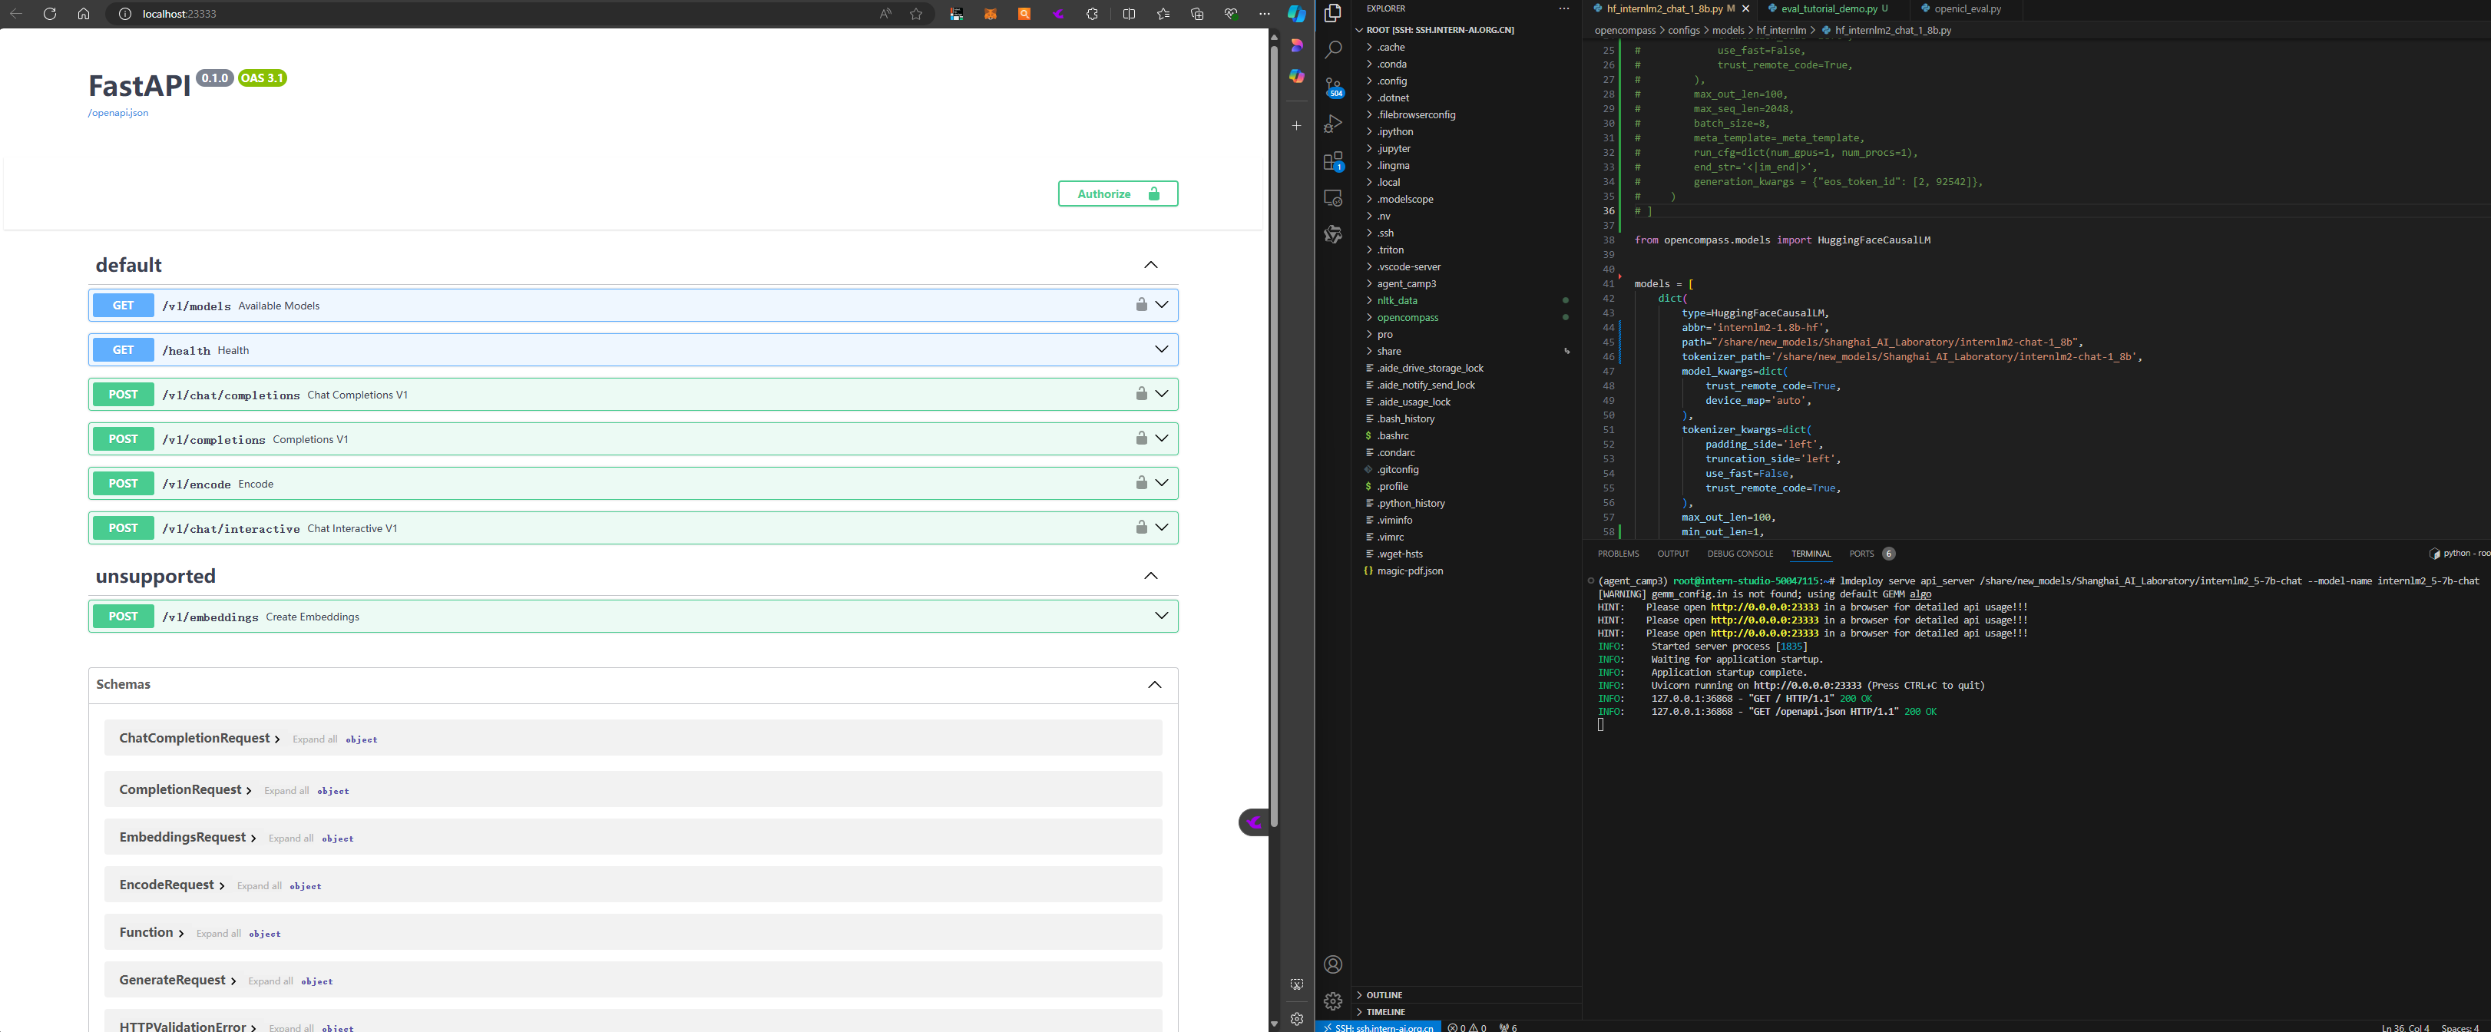Open the orange search extension

pyautogui.click(x=1024, y=14)
